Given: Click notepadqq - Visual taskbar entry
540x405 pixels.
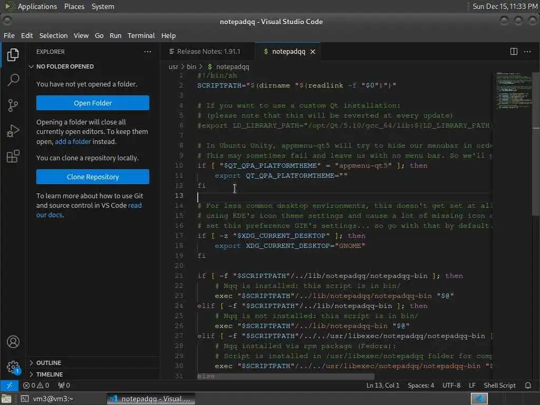Looking at the screenshot, I should click(151, 399).
